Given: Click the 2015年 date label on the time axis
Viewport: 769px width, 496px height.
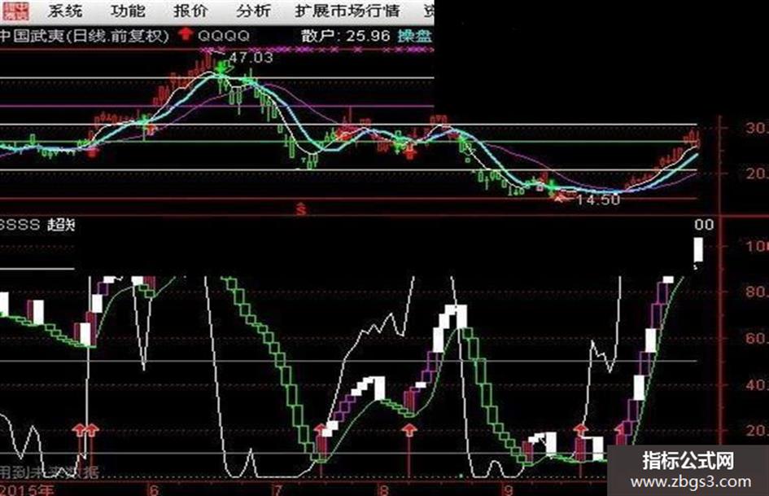Looking at the screenshot, I should coord(27,489).
